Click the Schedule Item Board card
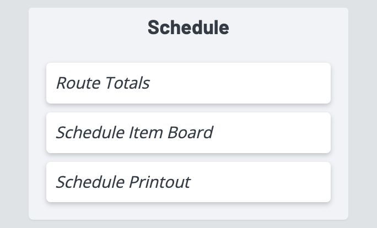377x228 pixels. click(188, 133)
